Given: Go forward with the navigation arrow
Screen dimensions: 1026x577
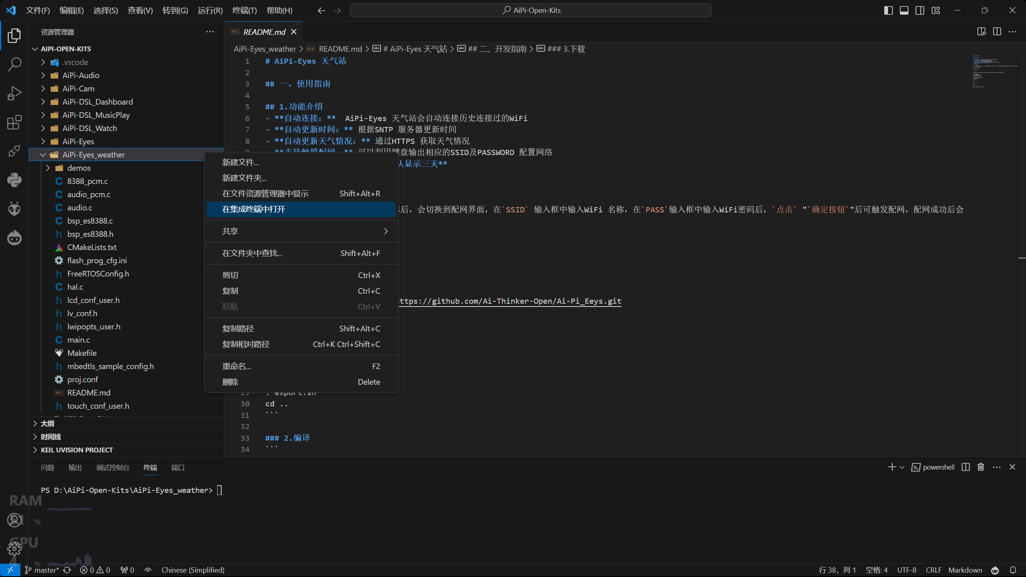Looking at the screenshot, I should [337, 10].
